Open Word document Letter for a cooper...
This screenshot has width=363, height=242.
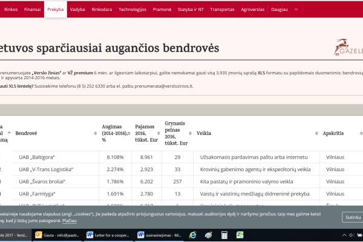tap(108, 235)
